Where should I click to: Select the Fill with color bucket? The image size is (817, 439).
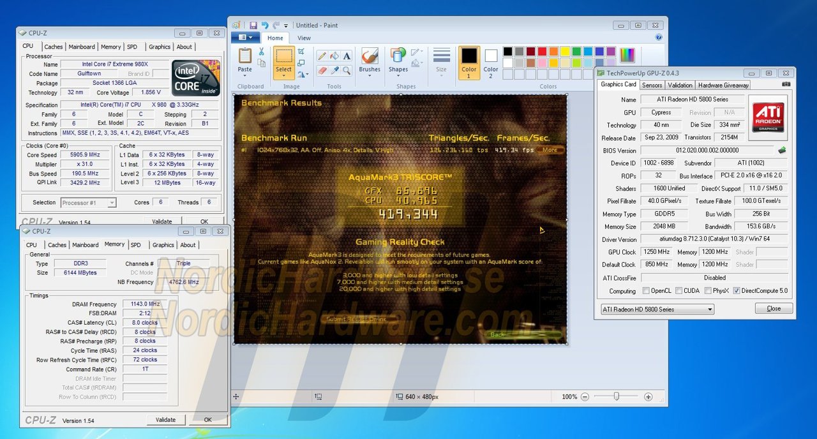point(334,56)
